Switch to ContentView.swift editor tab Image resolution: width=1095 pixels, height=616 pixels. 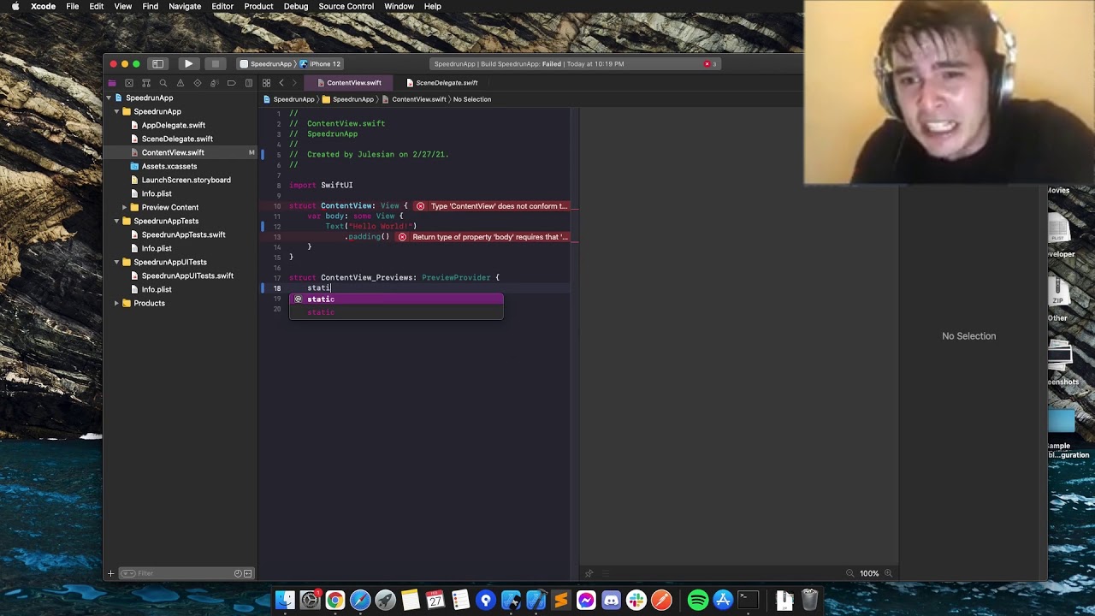tap(348, 83)
